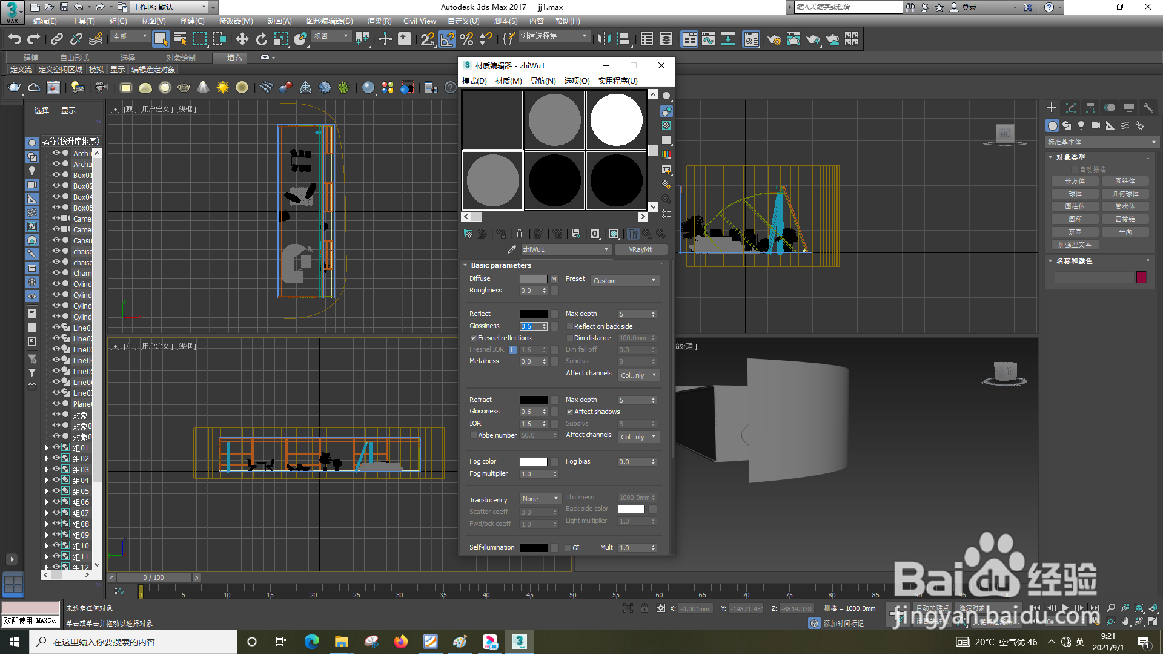Click the VRayMtl material type button
The height and width of the screenshot is (655, 1163).
pos(640,249)
